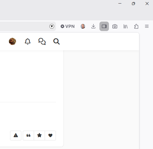Click the search magnifier icon
The height and width of the screenshot is (149, 153).
click(57, 41)
